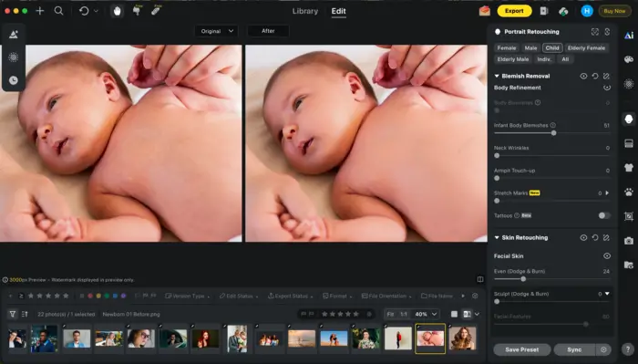Click the Buy Now button
The height and width of the screenshot is (364, 638).
(x=614, y=11)
